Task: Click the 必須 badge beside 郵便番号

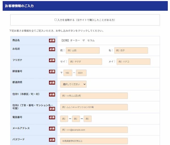Action: pyautogui.click(x=52, y=71)
